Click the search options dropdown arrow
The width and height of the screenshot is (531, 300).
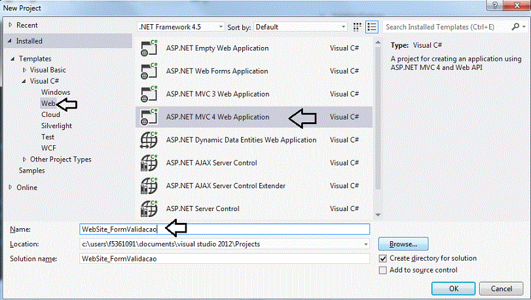coord(524,27)
